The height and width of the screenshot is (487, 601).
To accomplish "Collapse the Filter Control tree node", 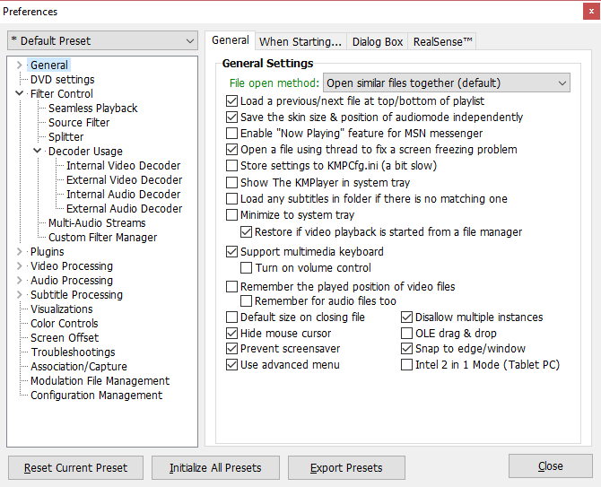I will pyautogui.click(x=20, y=93).
